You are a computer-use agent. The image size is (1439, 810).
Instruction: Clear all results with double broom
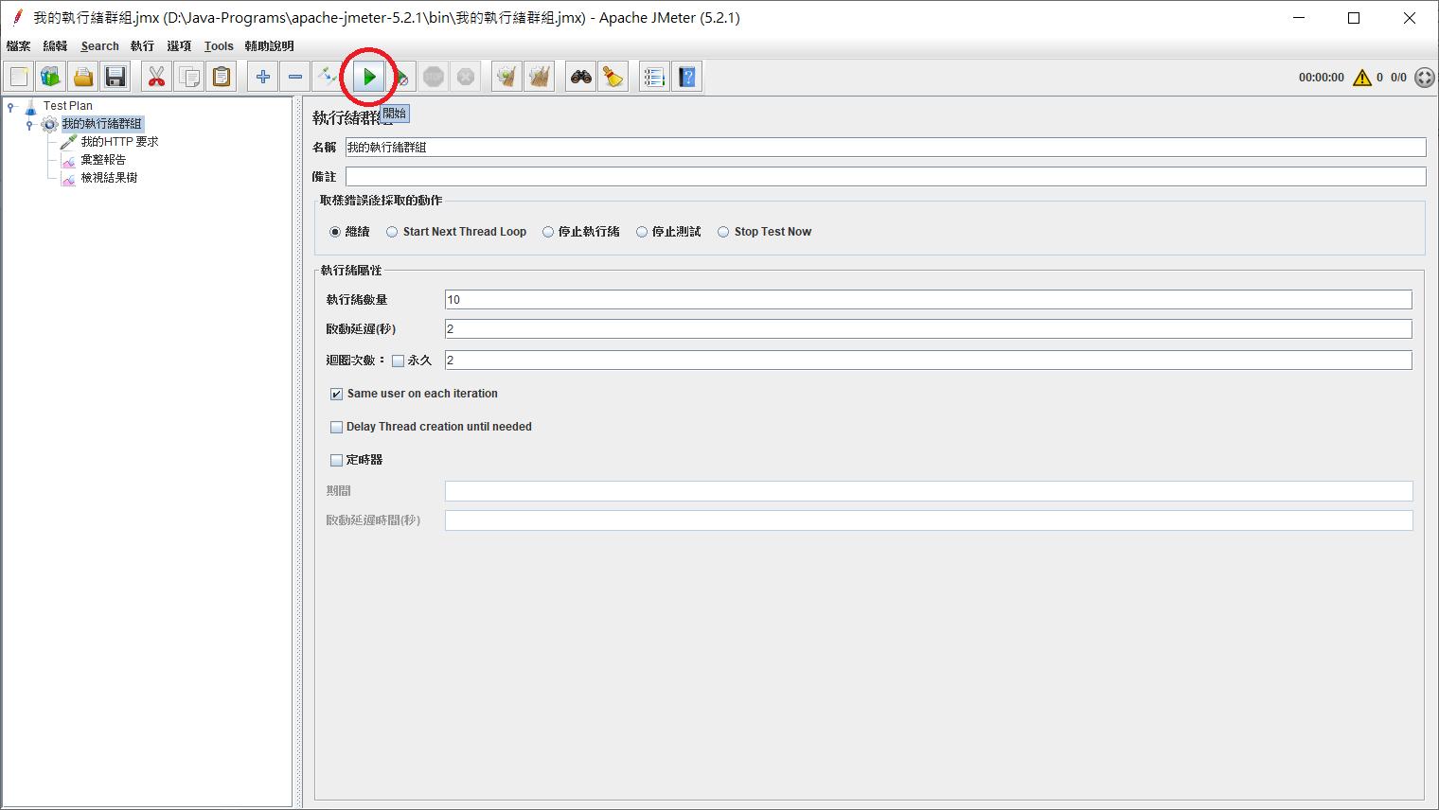[x=540, y=77]
